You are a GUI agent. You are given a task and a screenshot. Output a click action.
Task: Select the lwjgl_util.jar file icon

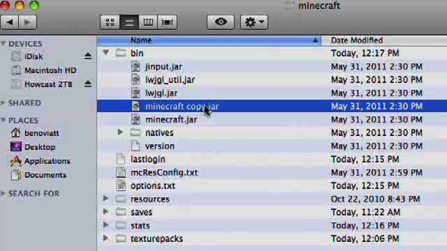pos(136,80)
